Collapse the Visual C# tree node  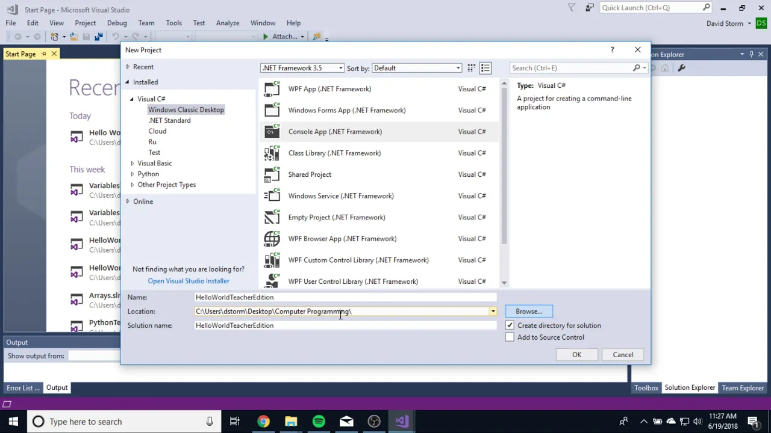click(x=132, y=99)
